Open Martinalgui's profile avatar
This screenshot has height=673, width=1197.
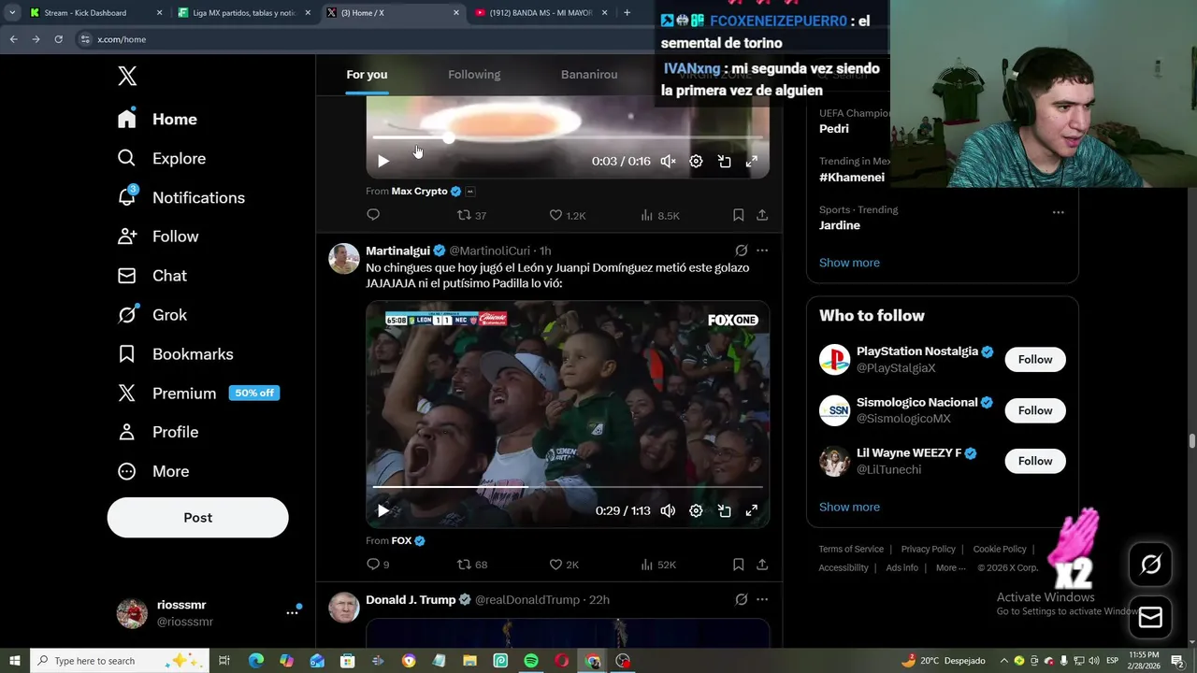click(x=344, y=259)
